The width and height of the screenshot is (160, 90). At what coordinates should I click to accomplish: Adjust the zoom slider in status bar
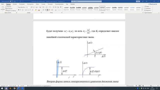[151, 86]
